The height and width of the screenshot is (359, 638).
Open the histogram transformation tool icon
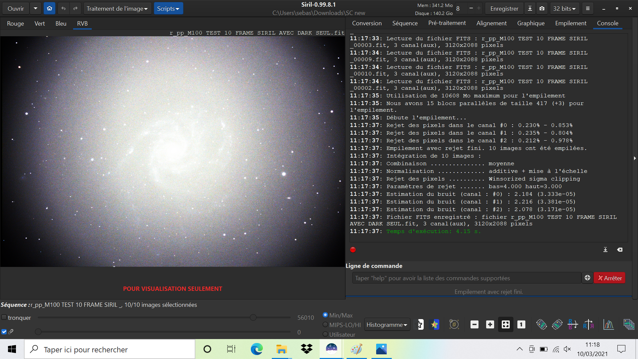pos(608,324)
